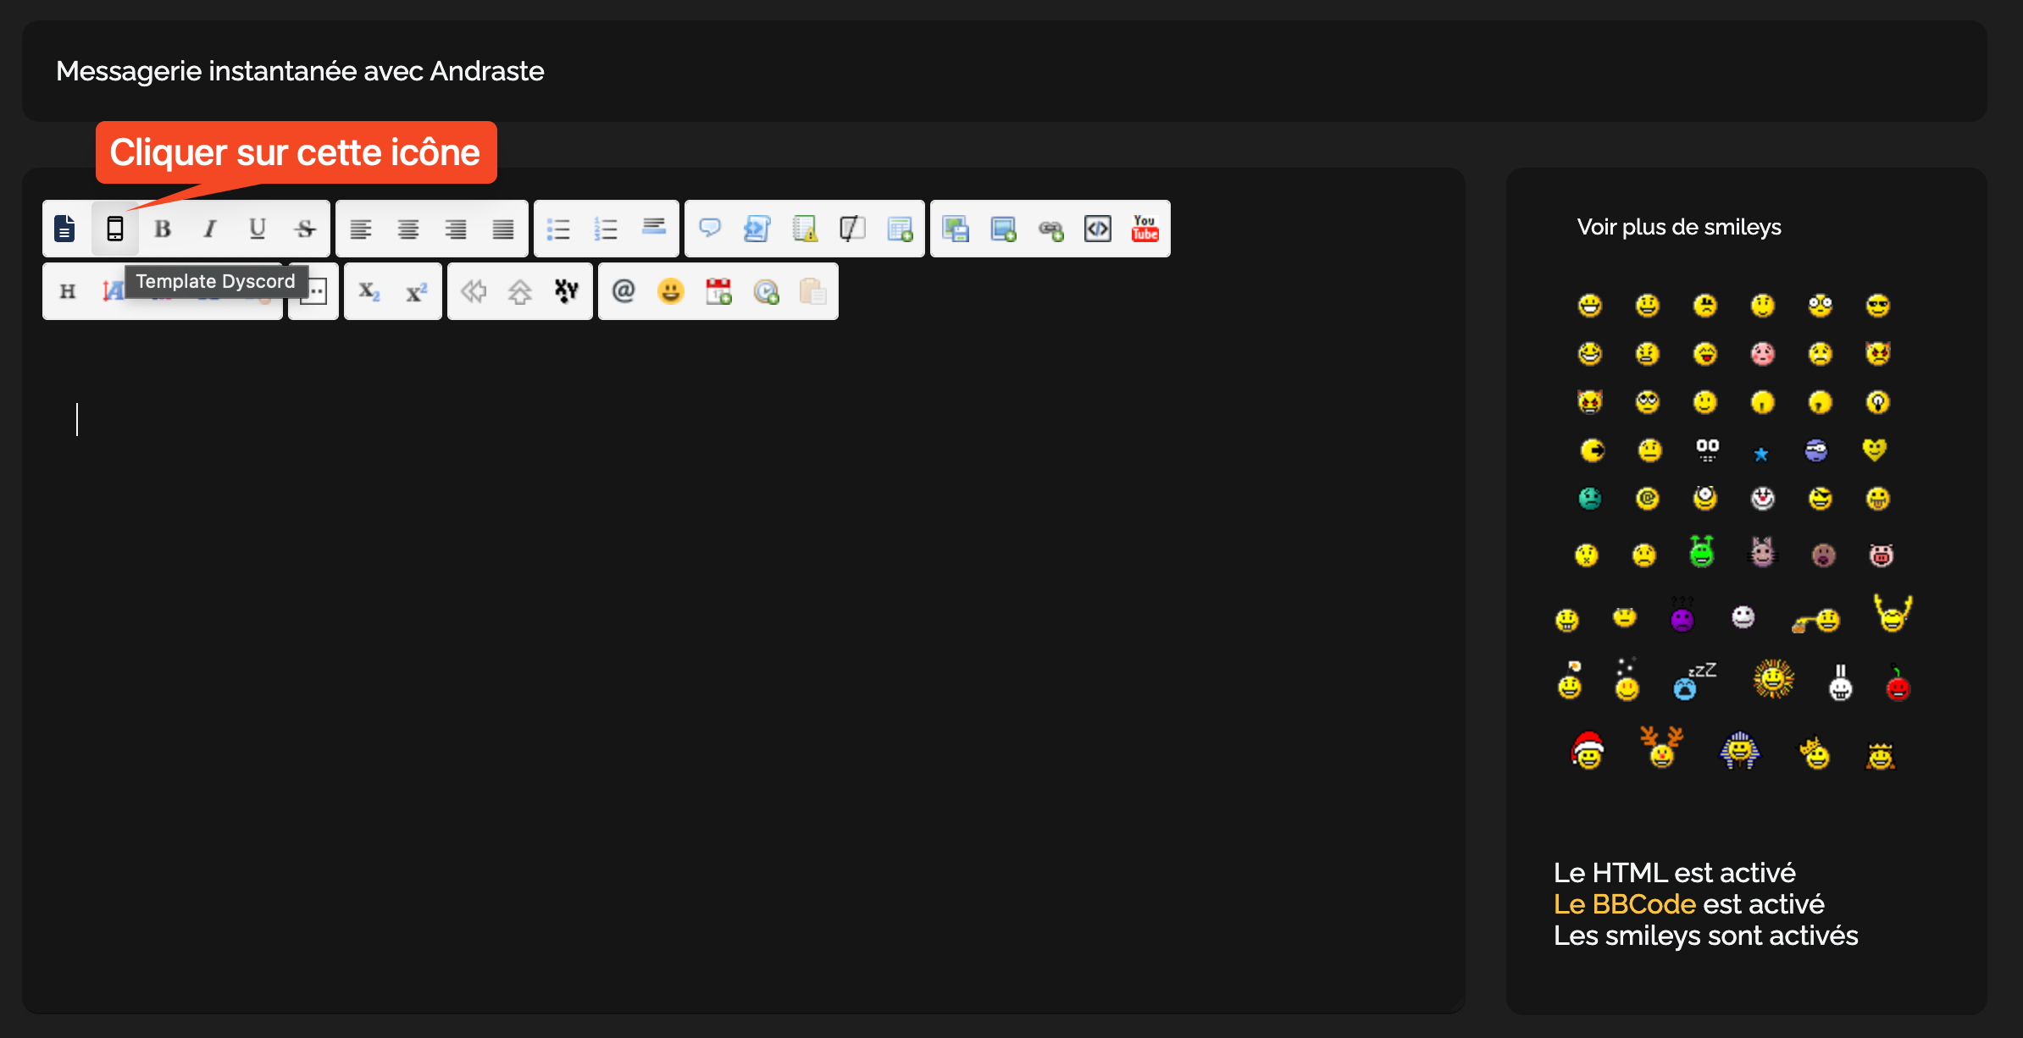Justify the text
2023x1038 pixels.
pos(503,229)
